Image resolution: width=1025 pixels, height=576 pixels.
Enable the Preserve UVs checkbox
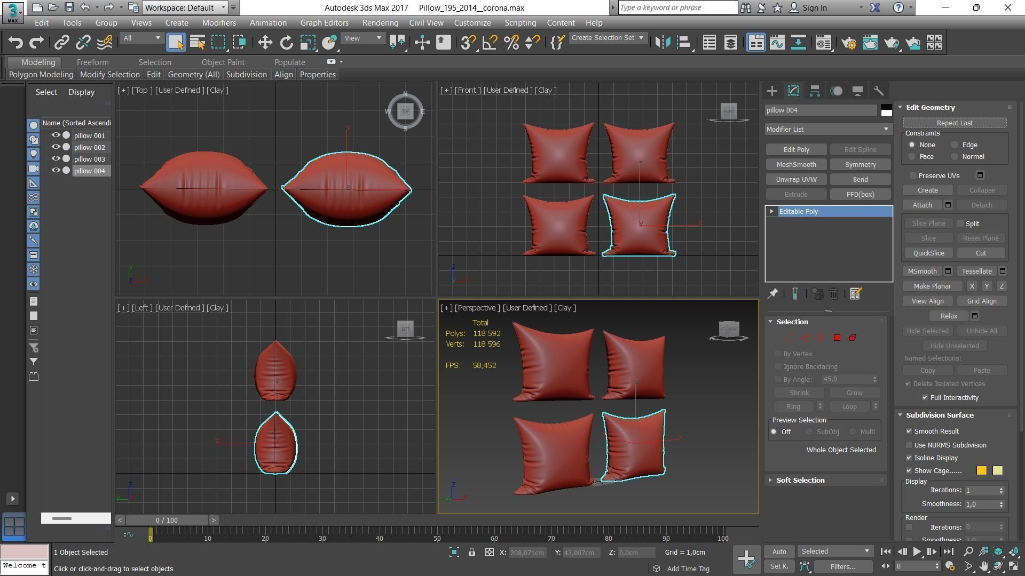[913, 175]
